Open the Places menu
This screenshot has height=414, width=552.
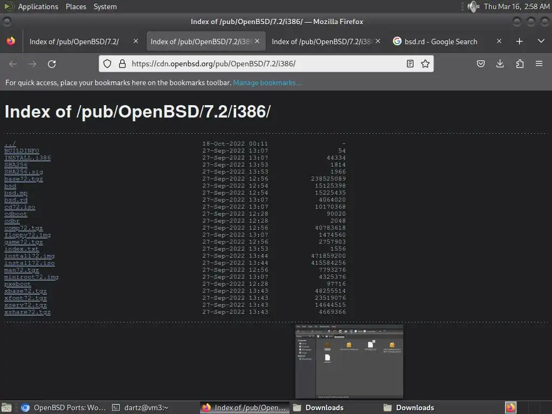click(76, 6)
